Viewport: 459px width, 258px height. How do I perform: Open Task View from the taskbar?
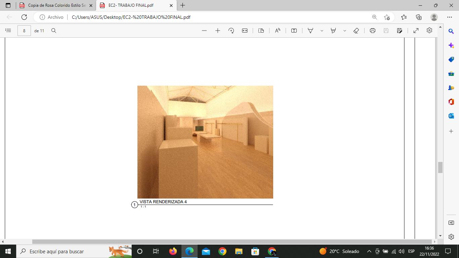156,251
